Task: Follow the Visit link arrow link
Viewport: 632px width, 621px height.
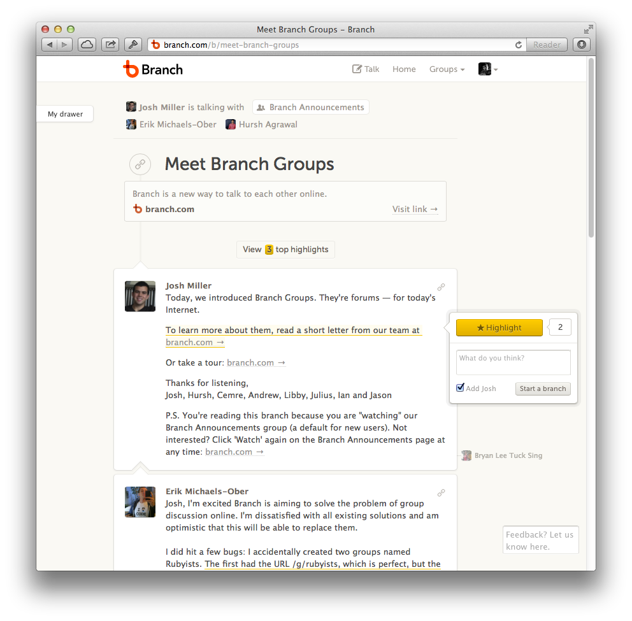Action: click(415, 209)
